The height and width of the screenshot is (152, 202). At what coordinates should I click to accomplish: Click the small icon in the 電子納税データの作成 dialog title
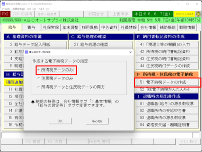point(27,52)
